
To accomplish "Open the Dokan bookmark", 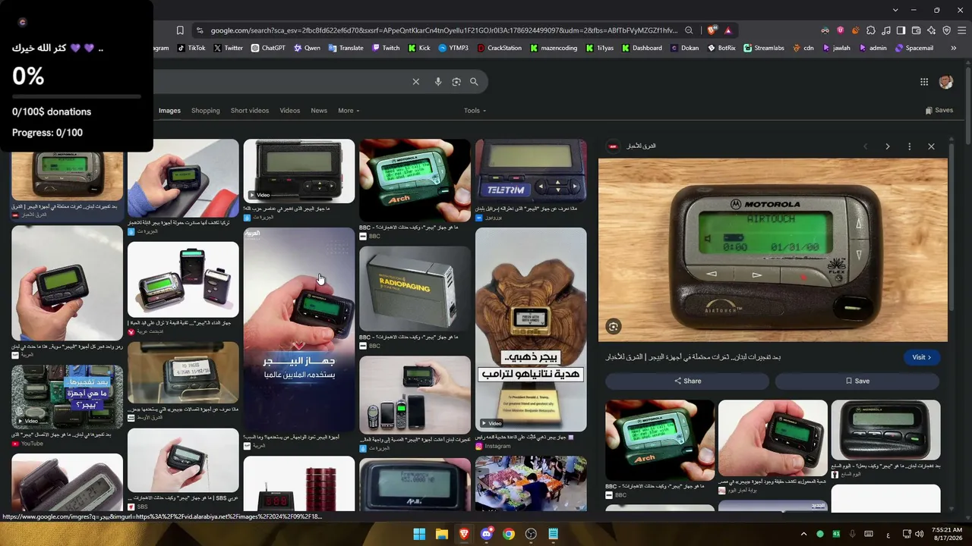I will point(684,48).
